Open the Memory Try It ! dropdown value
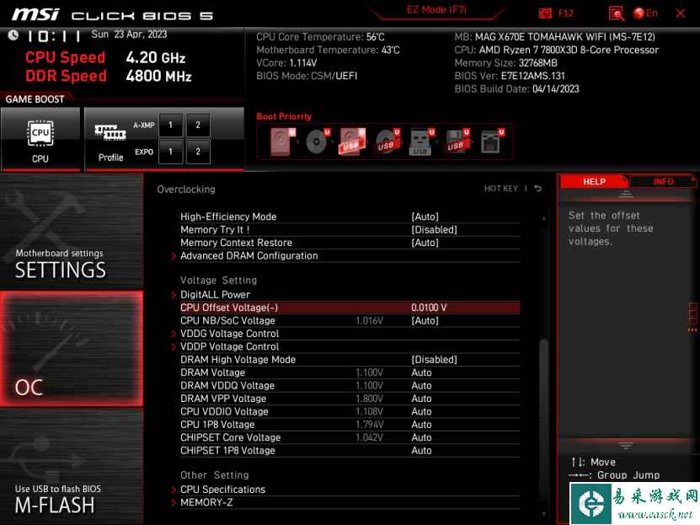This screenshot has height=525, width=700. tap(434, 229)
